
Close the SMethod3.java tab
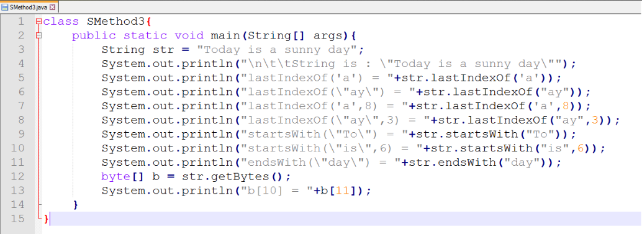point(52,7)
